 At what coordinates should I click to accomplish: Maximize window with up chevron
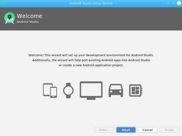[x=173, y=3]
